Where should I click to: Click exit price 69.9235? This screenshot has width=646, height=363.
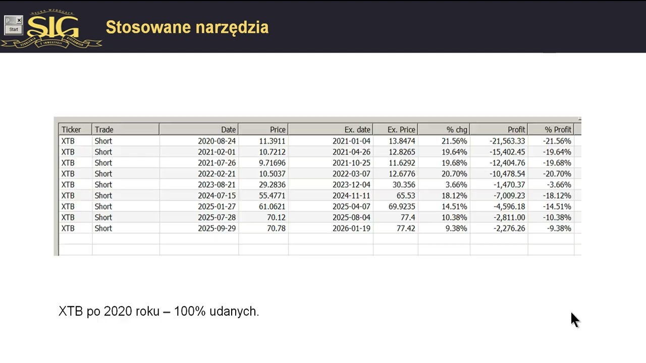[x=402, y=207]
